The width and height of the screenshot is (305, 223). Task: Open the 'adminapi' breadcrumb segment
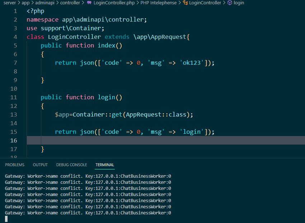click(x=45, y=3)
